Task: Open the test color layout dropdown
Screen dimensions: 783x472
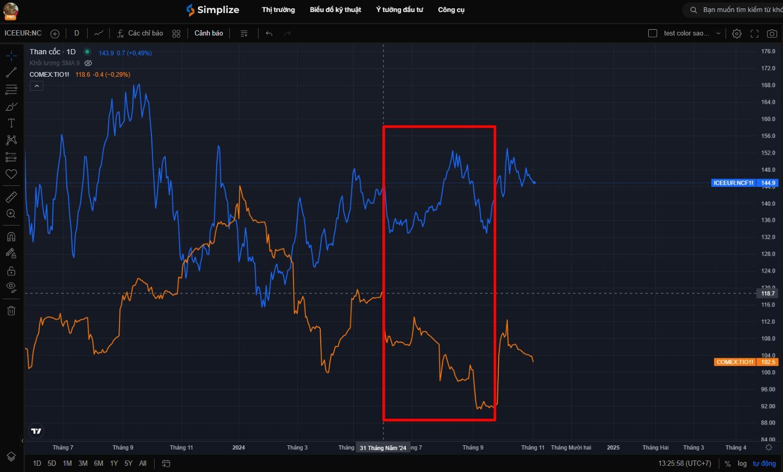Action: coord(718,33)
